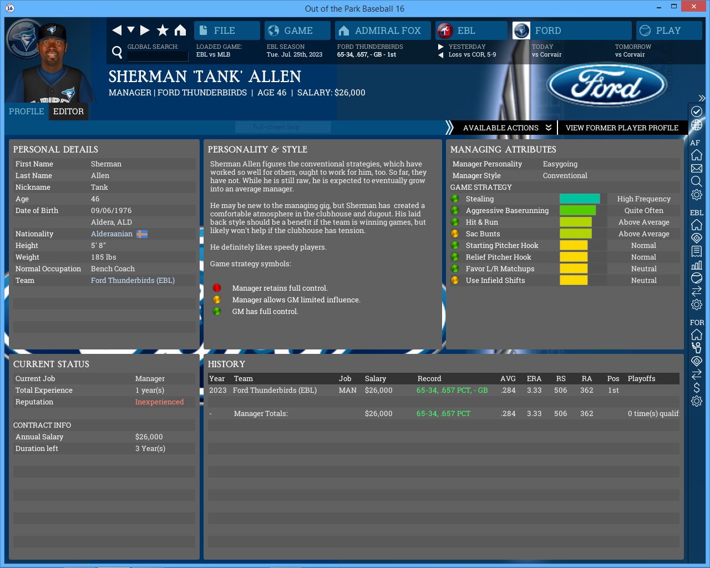Screen dimensions: 710x568
Task: Toggle the Stealing strategy control symbol
Action: pos(455,199)
